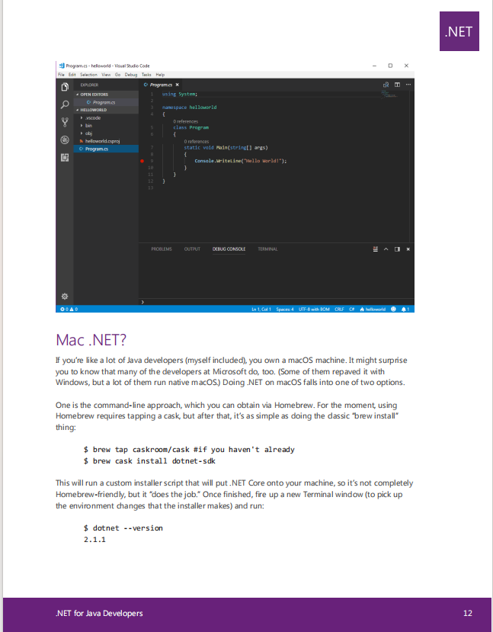Click the feedback smiley icon
This screenshot has height=632, width=493.
pos(393,310)
